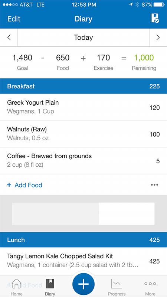Open Greek Yogurt Plain entry

83,107
